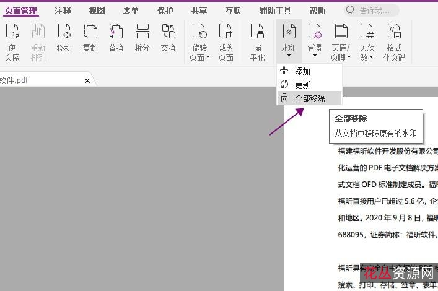The width and height of the screenshot is (438, 291).
Task: Expand the 页眉/页脚 dropdown arrow
Action: [x=349, y=57]
